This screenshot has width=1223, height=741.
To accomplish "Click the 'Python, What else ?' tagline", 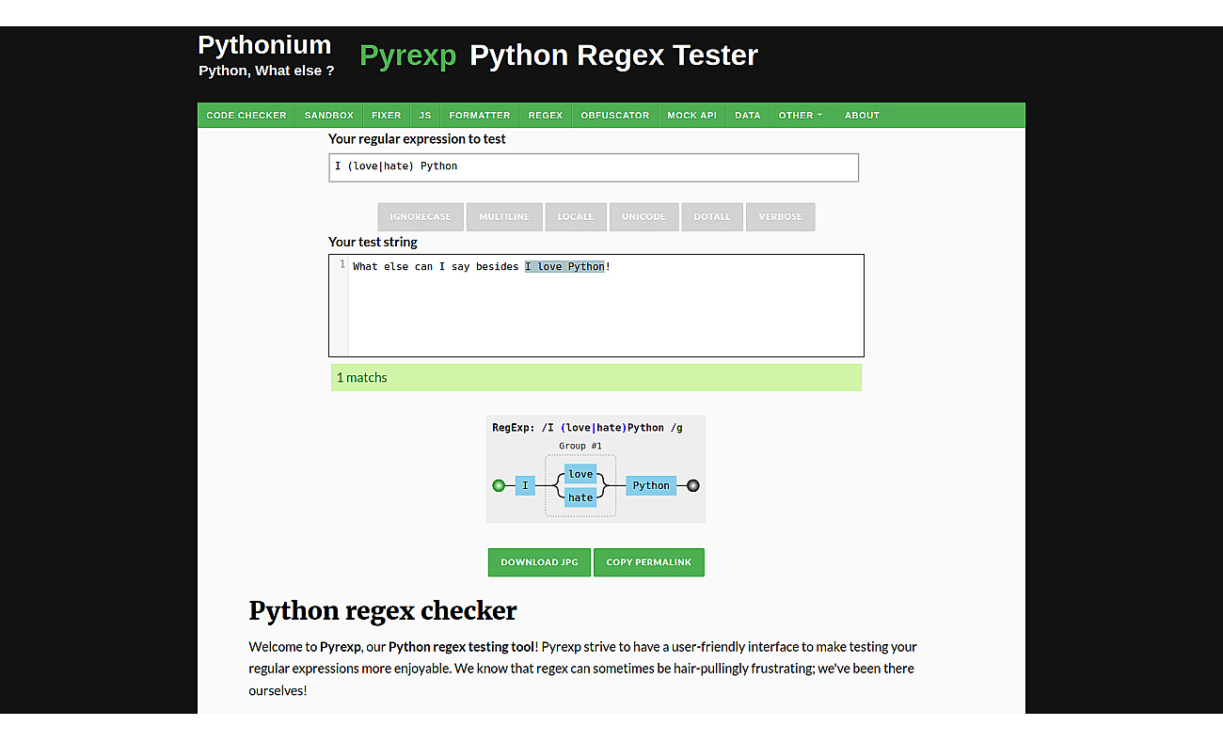I will 266,71.
